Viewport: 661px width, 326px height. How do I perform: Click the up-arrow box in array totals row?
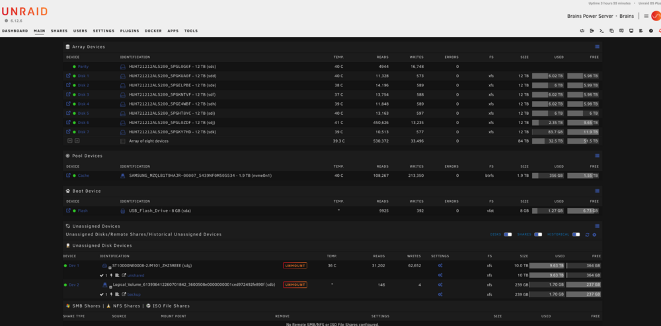(77, 141)
